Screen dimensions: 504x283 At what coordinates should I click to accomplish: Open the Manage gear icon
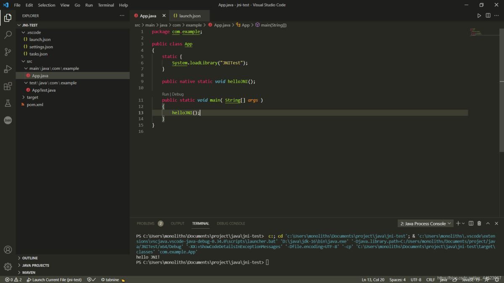click(8, 266)
